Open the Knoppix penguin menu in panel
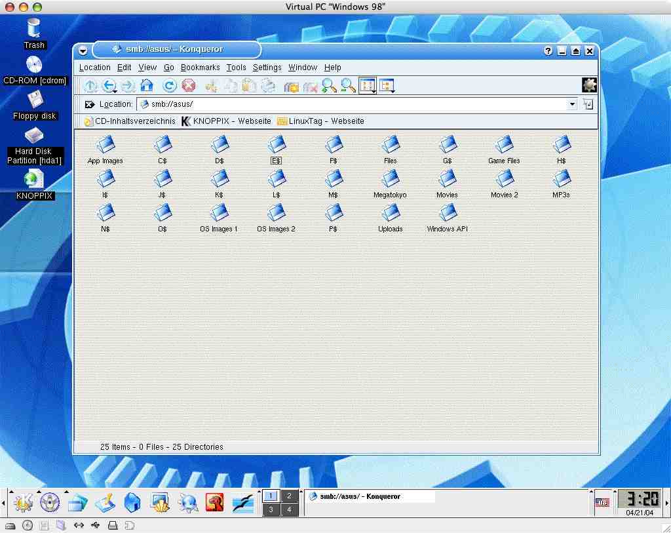 pyautogui.click(x=50, y=502)
